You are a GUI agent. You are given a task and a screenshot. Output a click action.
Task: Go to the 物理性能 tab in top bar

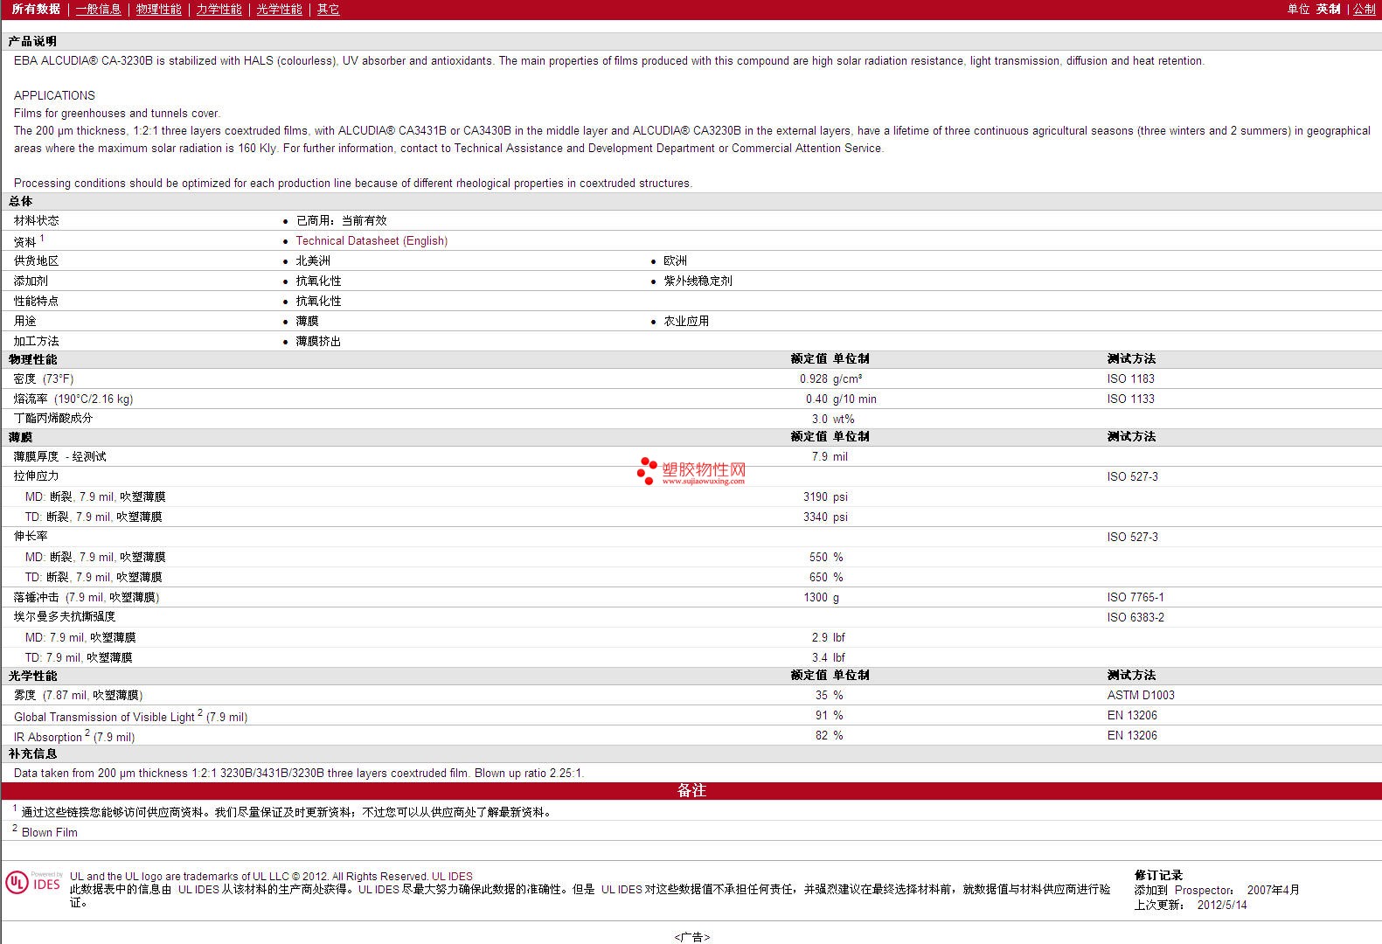[x=158, y=9]
